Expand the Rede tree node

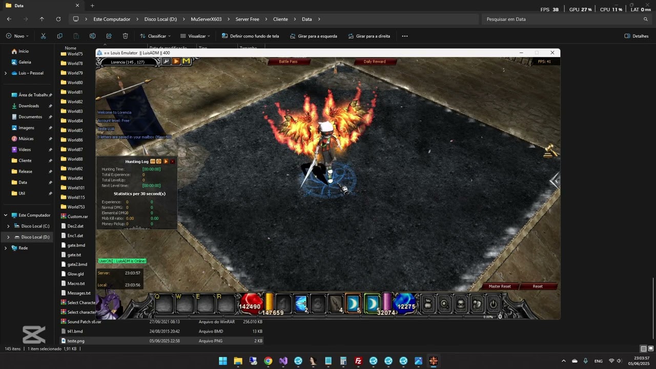coord(6,248)
